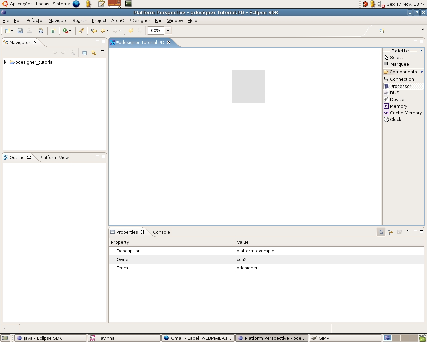Click the Run external tools icon
Image resolution: width=427 pixels, height=342 pixels.
65,31
